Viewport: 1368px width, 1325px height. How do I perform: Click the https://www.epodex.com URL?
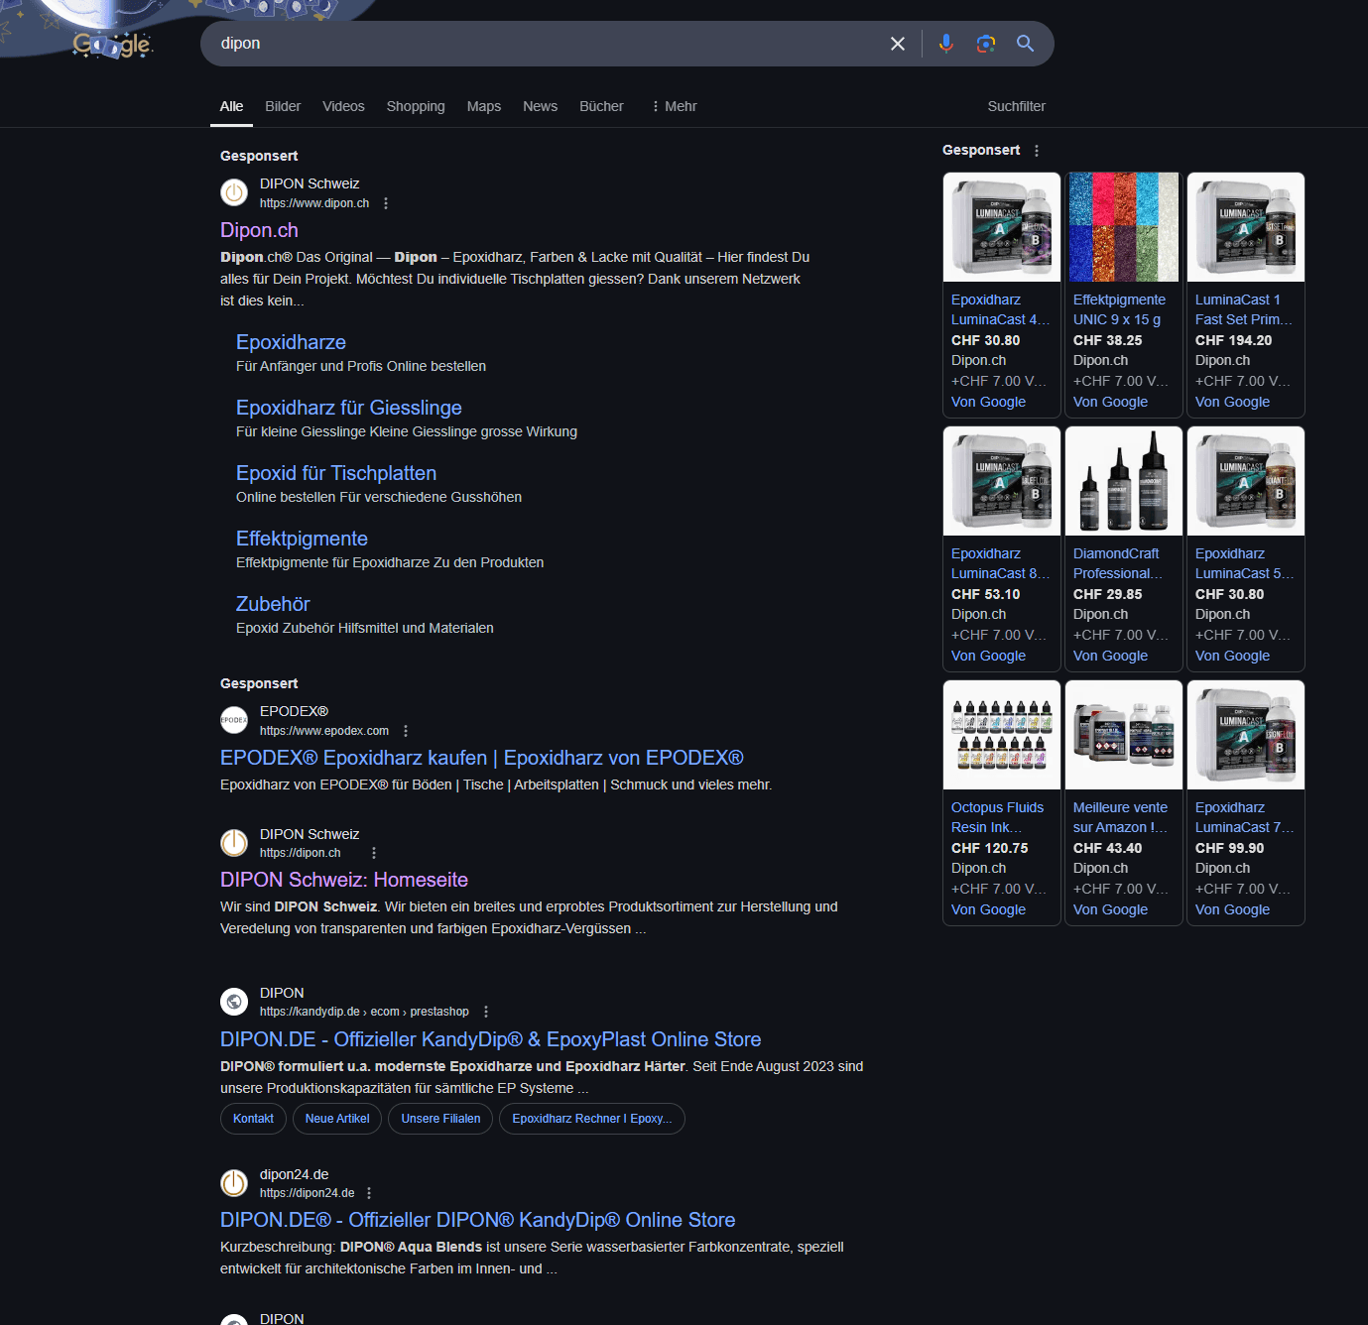tap(324, 731)
